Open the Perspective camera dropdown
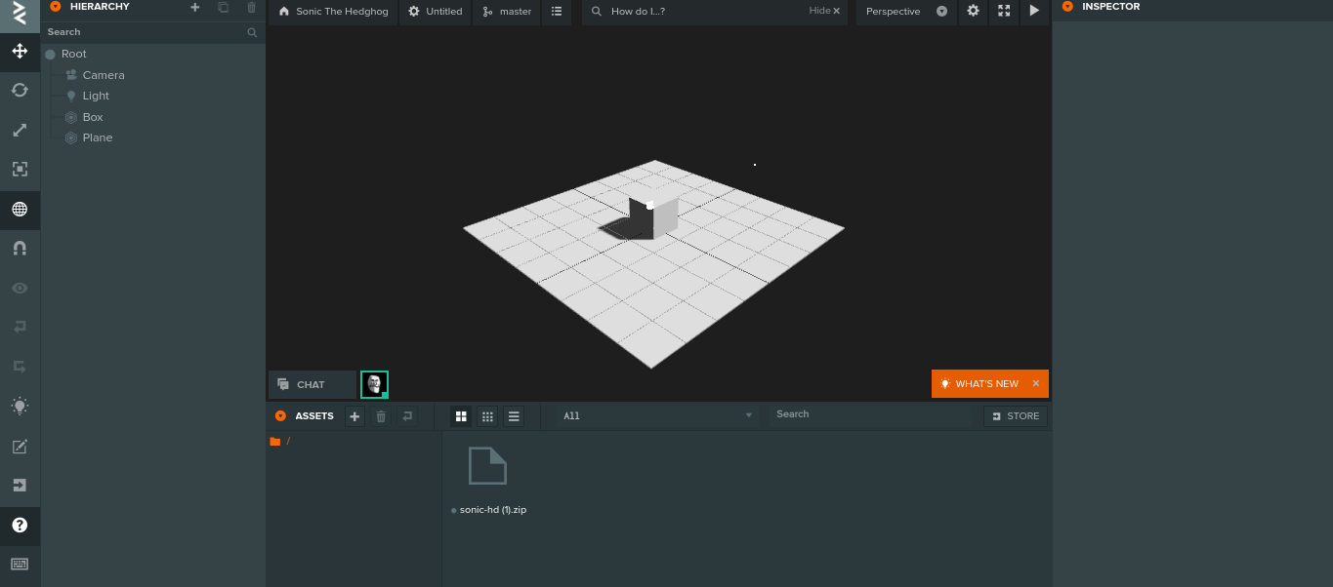The image size is (1333, 587). pos(905,12)
